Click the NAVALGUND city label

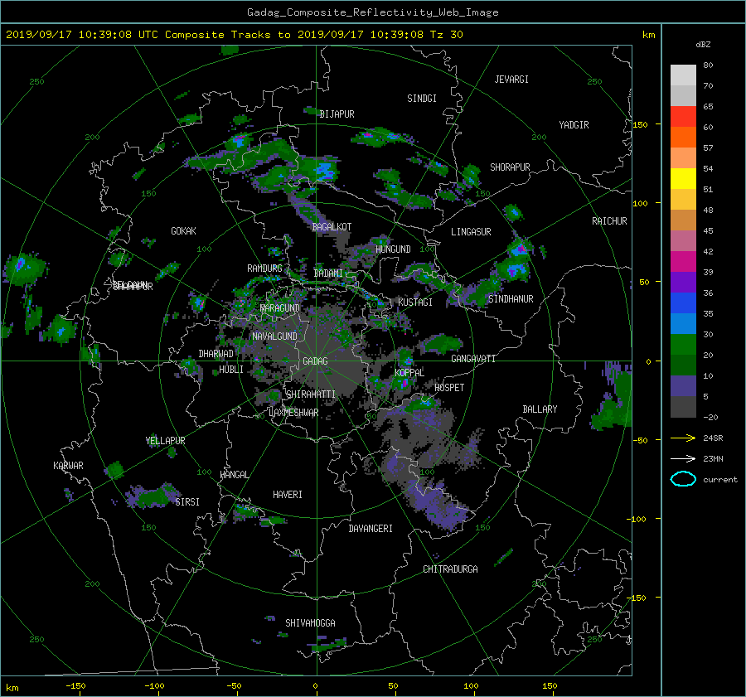274,336
